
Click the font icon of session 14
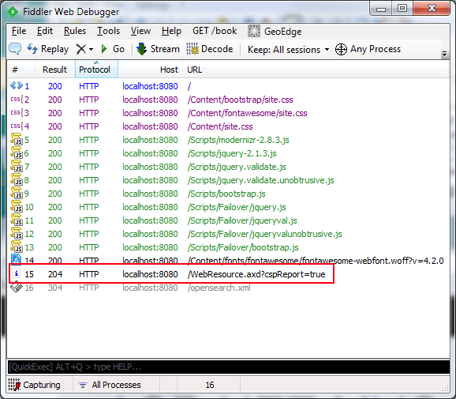17,259
